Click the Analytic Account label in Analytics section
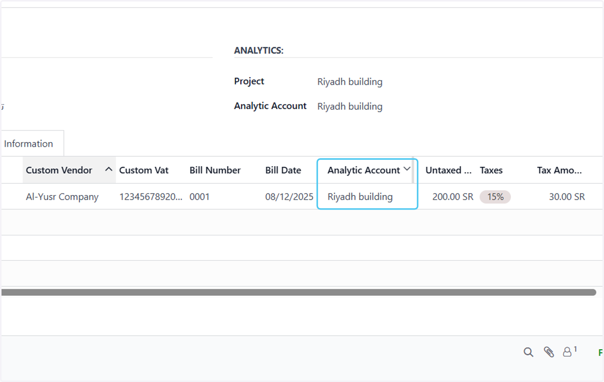This screenshot has width=604, height=382. tap(270, 106)
